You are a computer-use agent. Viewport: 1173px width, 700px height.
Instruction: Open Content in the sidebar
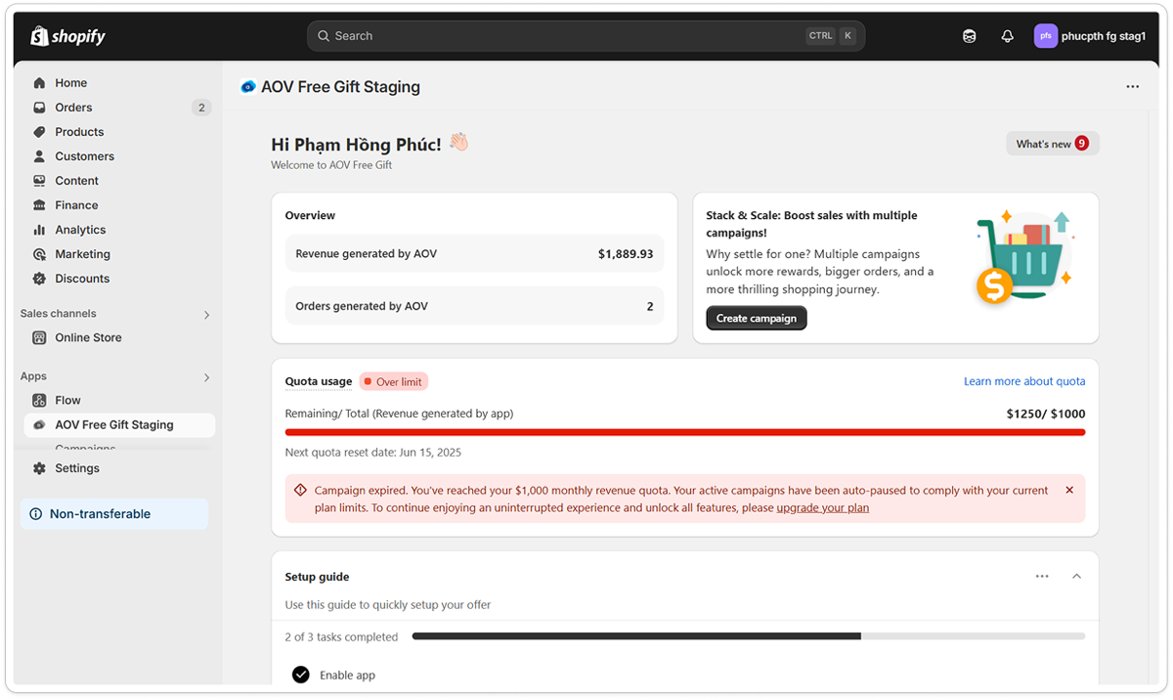pyautogui.click(x=76, y=181)
